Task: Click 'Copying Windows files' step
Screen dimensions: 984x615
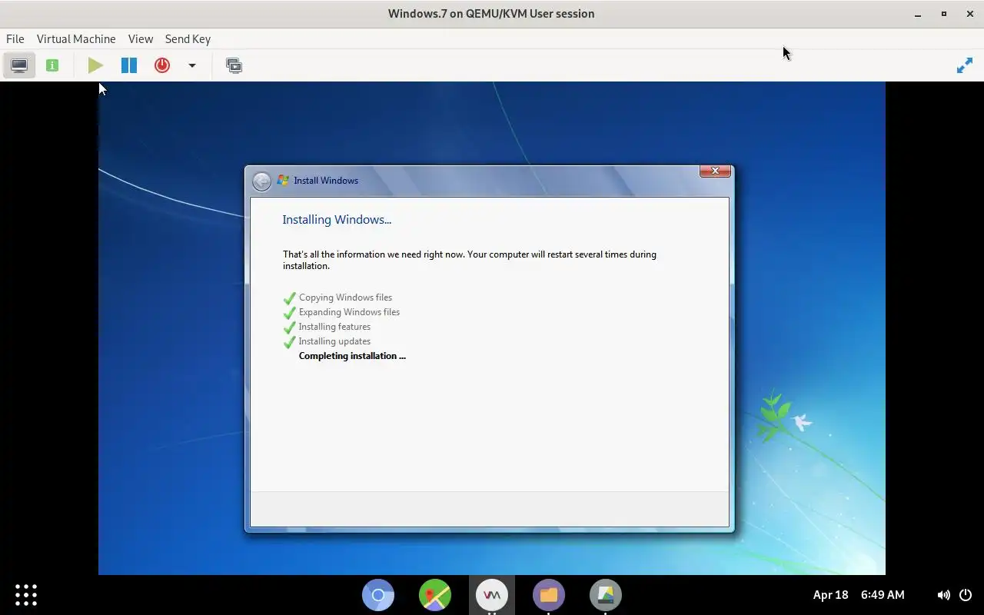Action: tap(345, 298)
